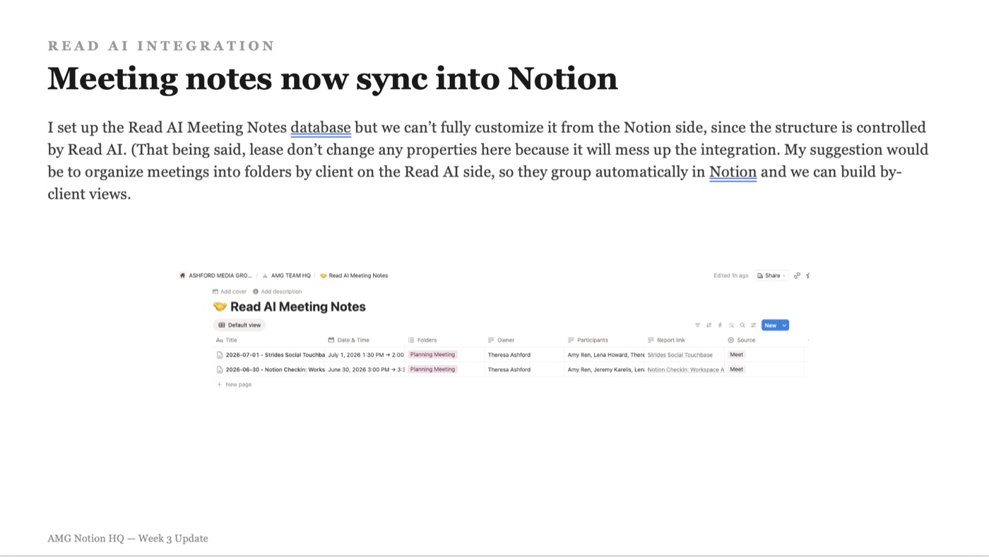989x557 pixels.
Task: Open the Notion Checkin: Workspace report link
Action: pos(685,370)
